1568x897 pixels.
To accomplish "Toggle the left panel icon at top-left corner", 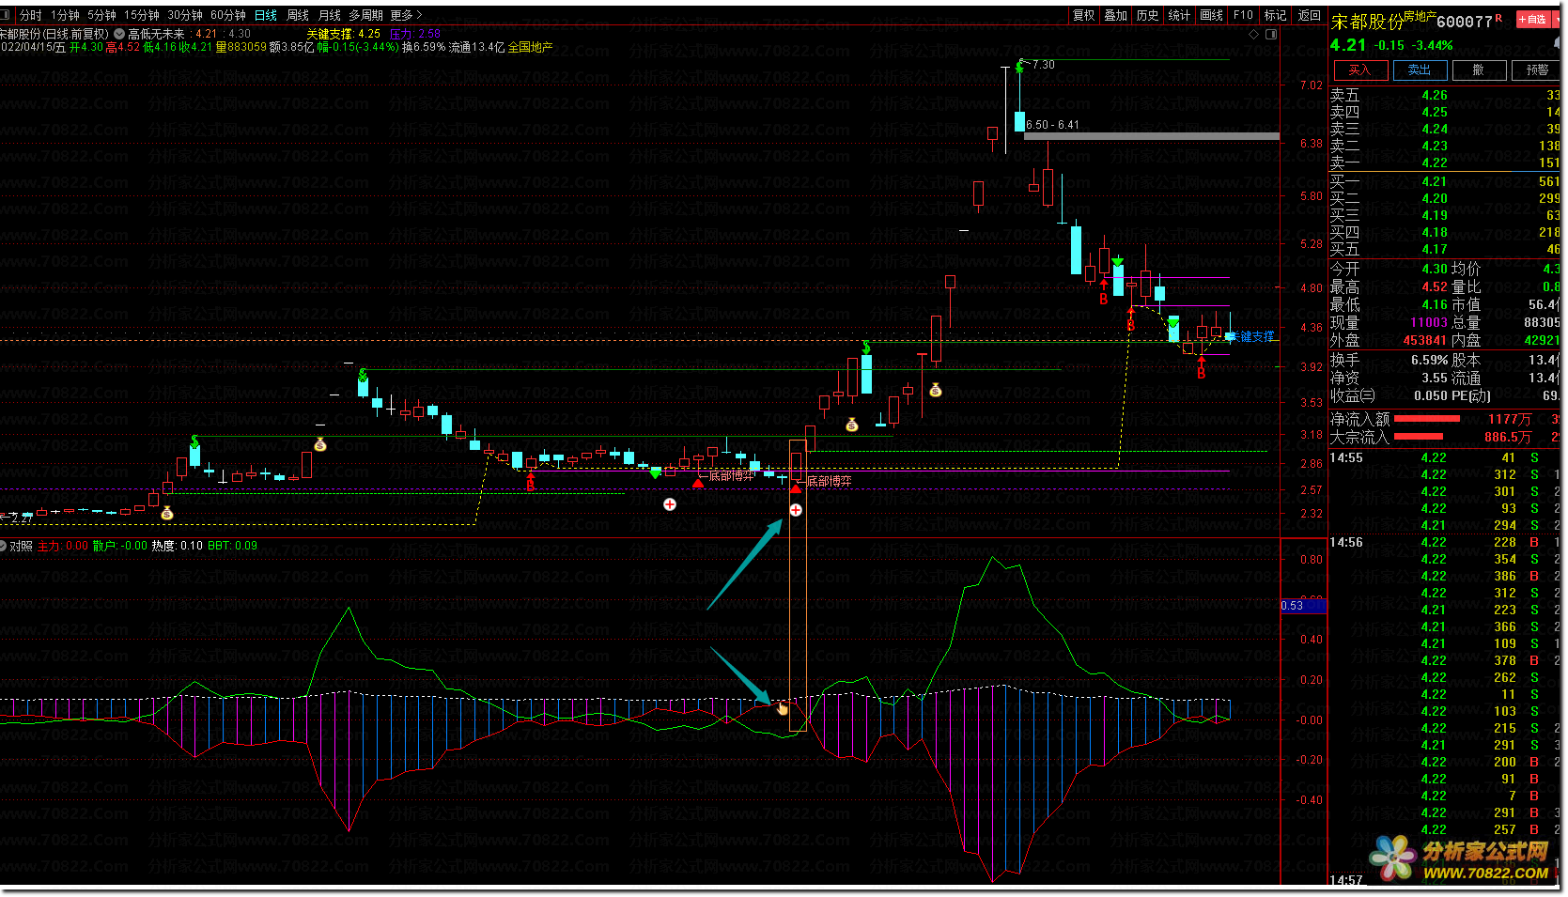I will coord(7,15).
